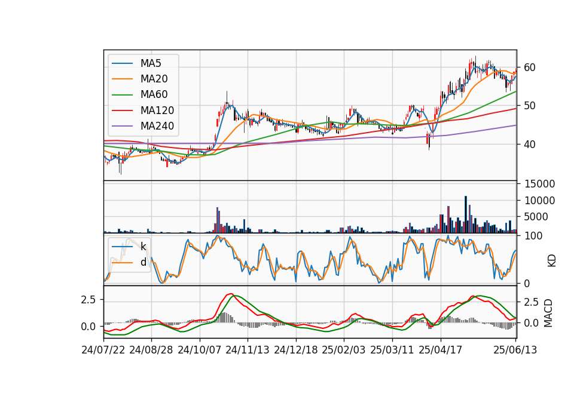Click the 25/04/17 date axis label

coord(441,350)
